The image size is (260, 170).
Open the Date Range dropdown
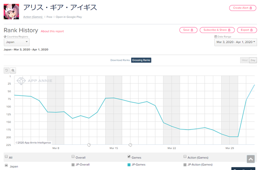236,42
